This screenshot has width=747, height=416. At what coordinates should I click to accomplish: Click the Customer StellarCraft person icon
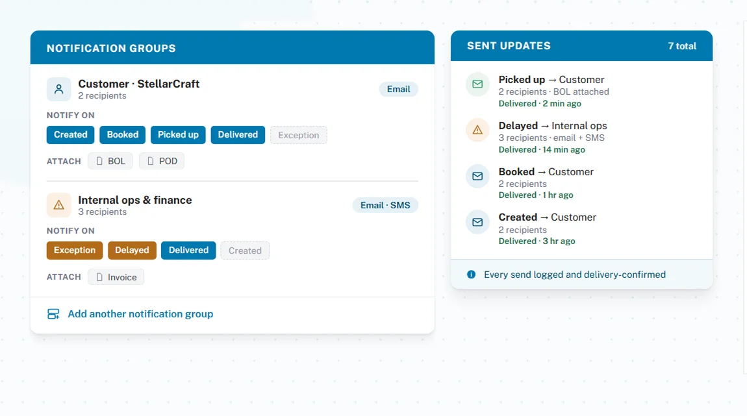pos(58,89)
